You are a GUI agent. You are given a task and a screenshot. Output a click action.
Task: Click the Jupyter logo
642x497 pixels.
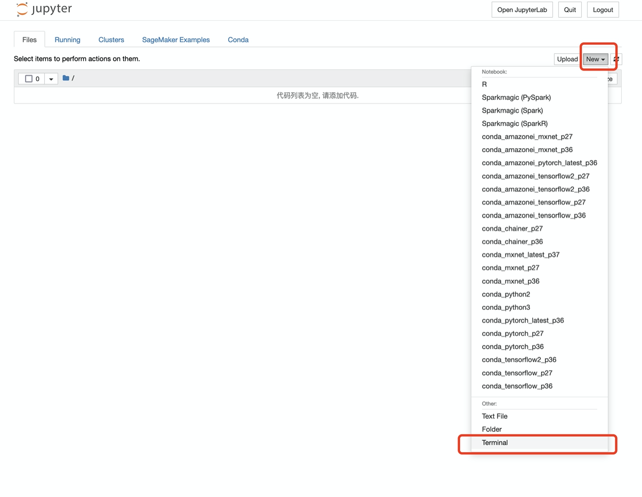tap(44, 10)
